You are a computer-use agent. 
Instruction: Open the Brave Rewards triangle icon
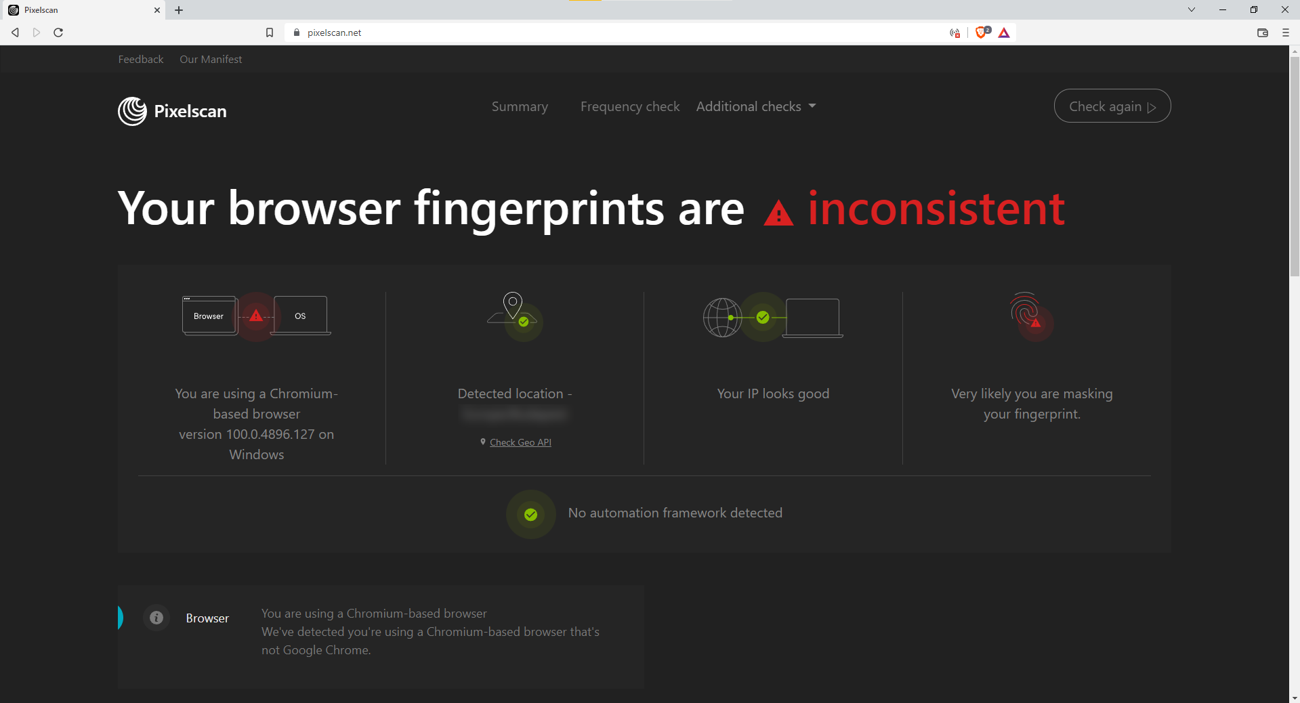click(x=1004, y=33)
